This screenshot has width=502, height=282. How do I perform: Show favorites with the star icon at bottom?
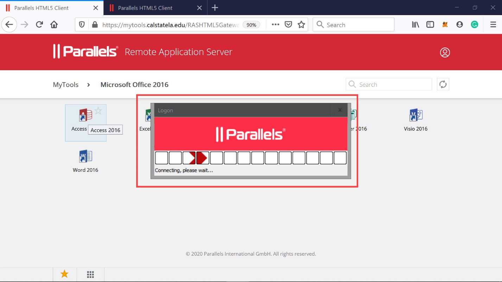coord(64,274)
